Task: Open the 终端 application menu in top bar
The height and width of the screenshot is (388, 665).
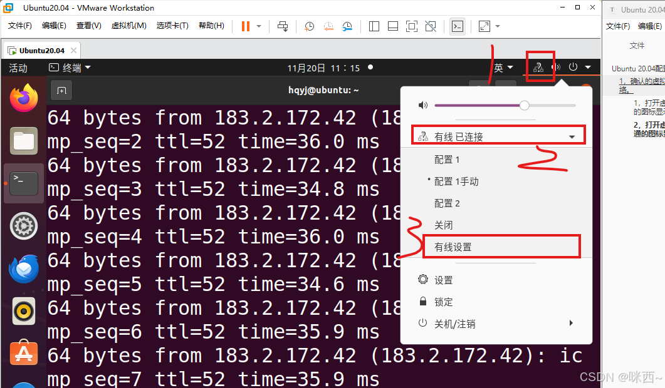Action: [70, 68]
